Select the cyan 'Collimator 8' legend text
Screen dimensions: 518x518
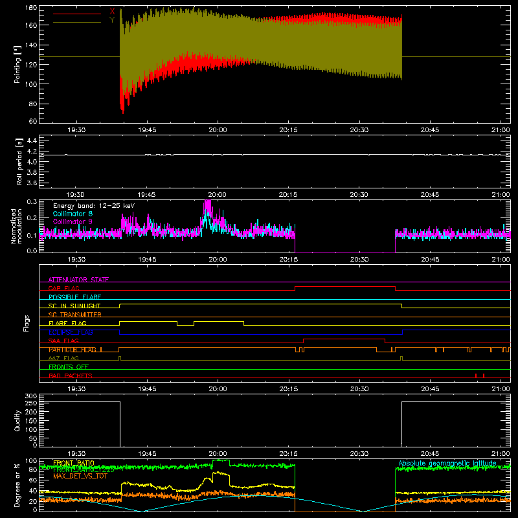(x=73, y=214)
